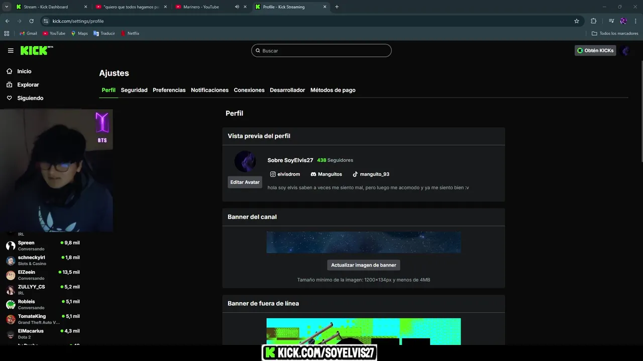Click the Kick logo
This screenshot has height=361, width=643.
pos(37,50)
